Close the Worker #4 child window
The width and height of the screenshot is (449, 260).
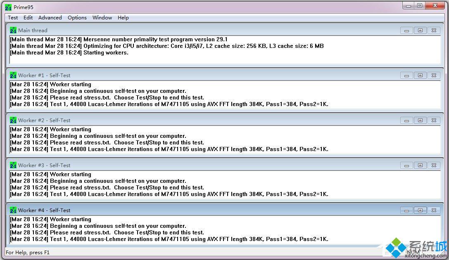pyautogui.click(x=434, y=210)
